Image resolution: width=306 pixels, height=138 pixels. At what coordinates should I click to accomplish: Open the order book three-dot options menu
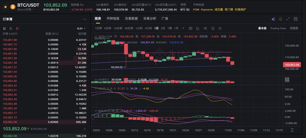click(x=85, y=19)
